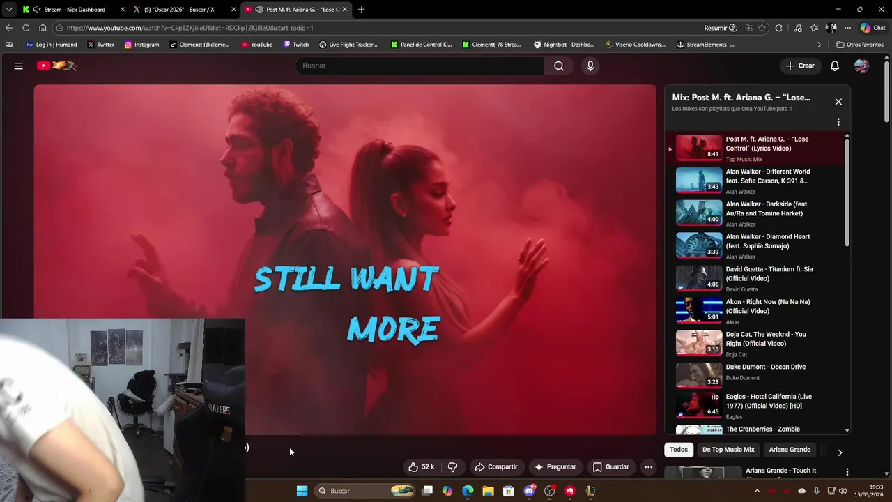Close the Mix playlist panel

pos(838,102)
